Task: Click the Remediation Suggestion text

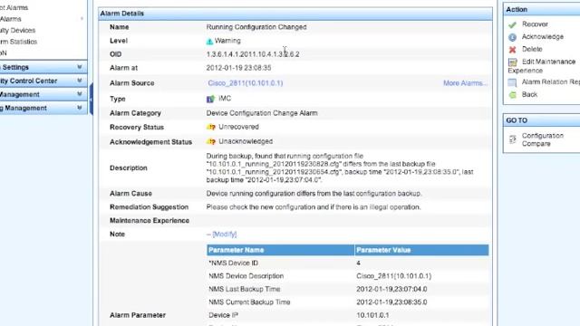Action: (314, 207)
